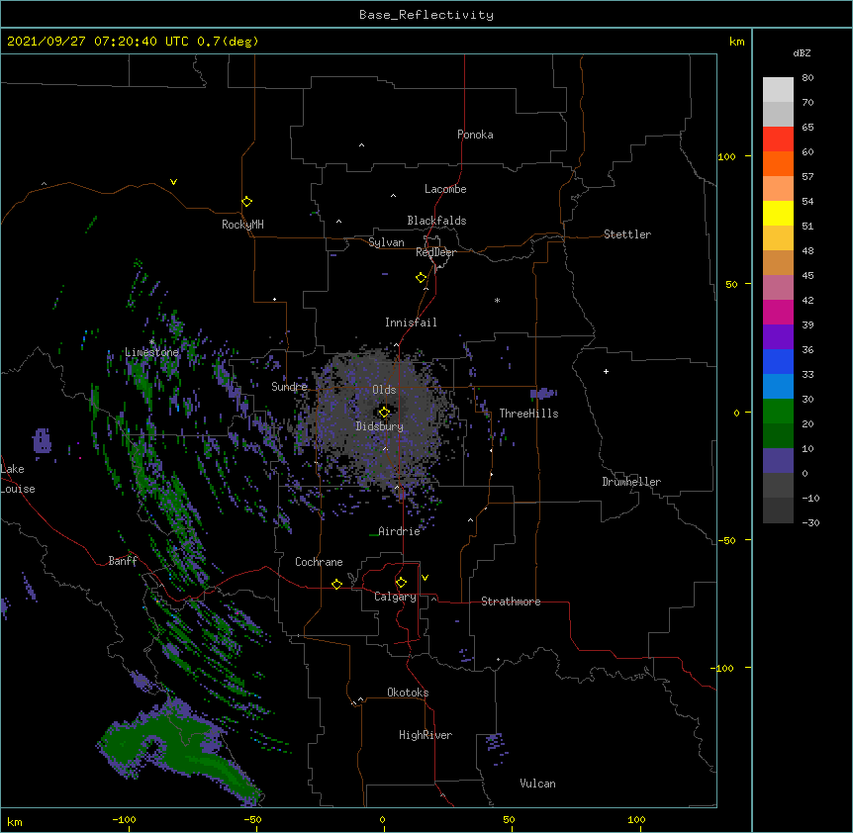
Task: Click the Lacombe city label
Action: point(445,189)
